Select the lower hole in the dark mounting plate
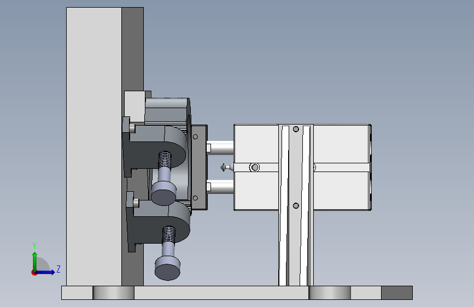474x307 pixels. [x=195, y=198]
